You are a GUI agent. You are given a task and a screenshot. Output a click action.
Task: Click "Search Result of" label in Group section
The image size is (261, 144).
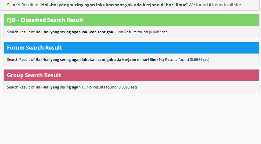[21, 87]
